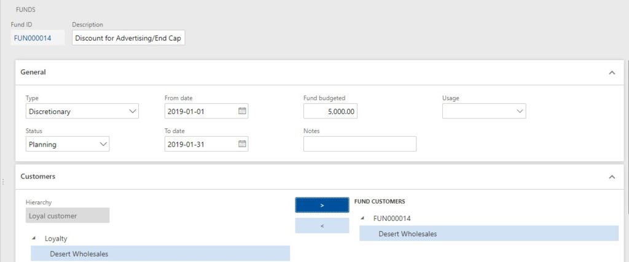Click the From date text field

point(200,112)
